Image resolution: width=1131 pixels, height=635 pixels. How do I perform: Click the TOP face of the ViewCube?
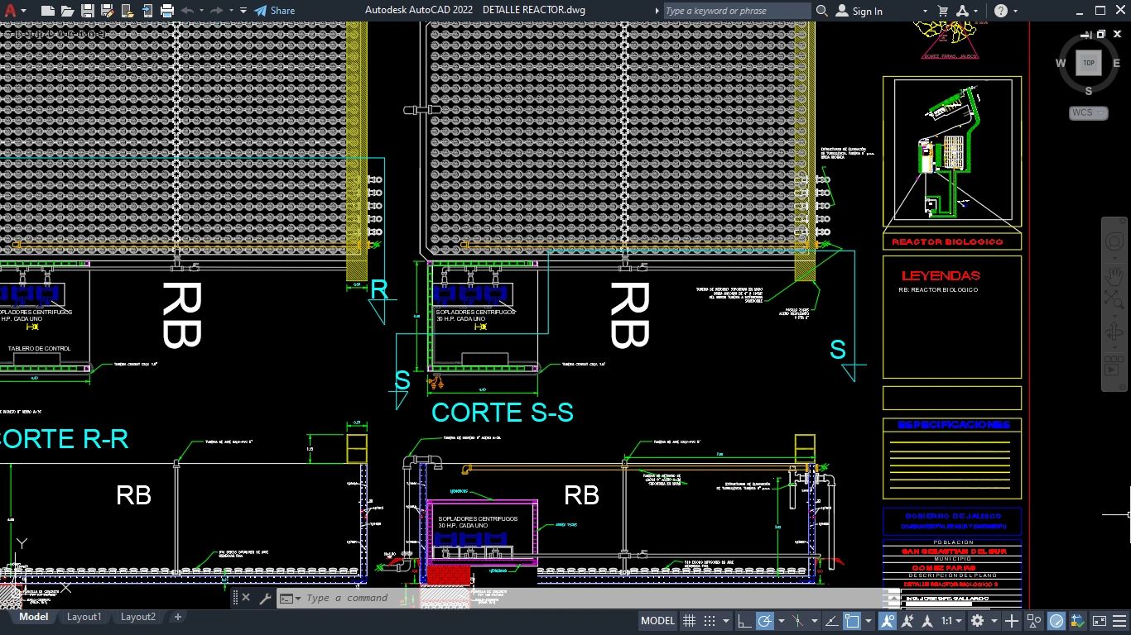coord(1088,63)
